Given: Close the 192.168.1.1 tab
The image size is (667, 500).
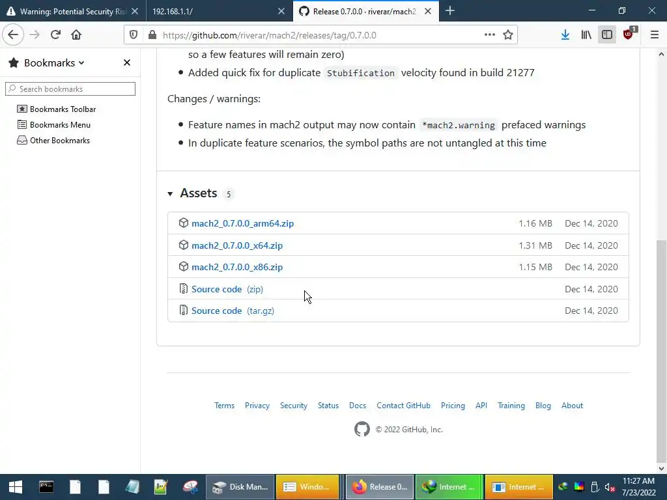Looking at the screenshot, I should coord(281,12).
